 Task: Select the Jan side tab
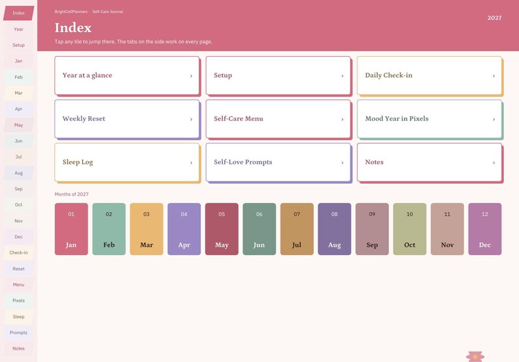click(x=18, y=61)
